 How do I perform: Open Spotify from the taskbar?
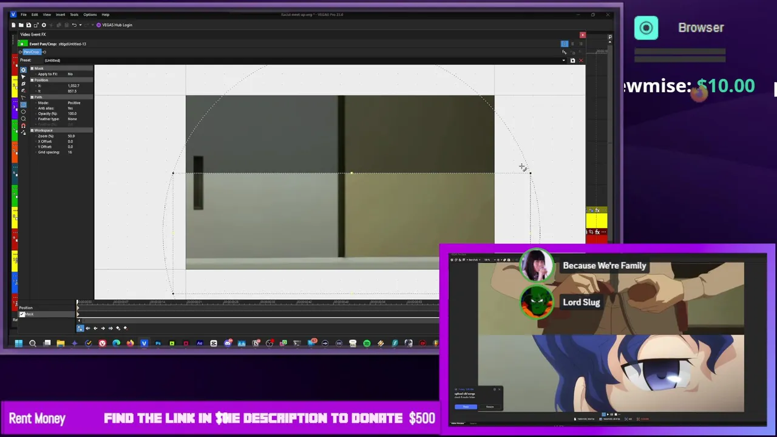point(367,344)
